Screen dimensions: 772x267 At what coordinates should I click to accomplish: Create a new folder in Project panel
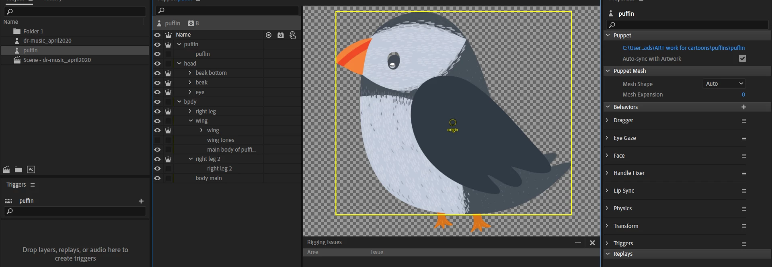click(x=18, y=169)
